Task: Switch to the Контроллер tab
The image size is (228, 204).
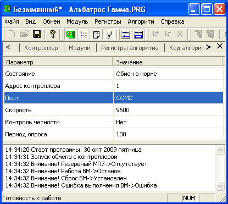Action: click(x=41, y=48)
